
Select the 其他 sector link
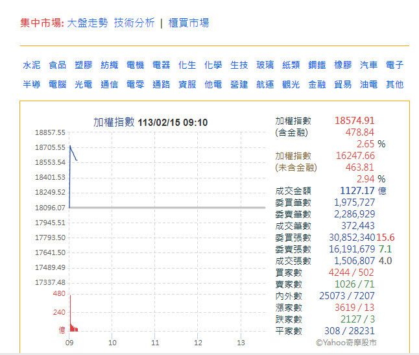(x=395, y=84)
